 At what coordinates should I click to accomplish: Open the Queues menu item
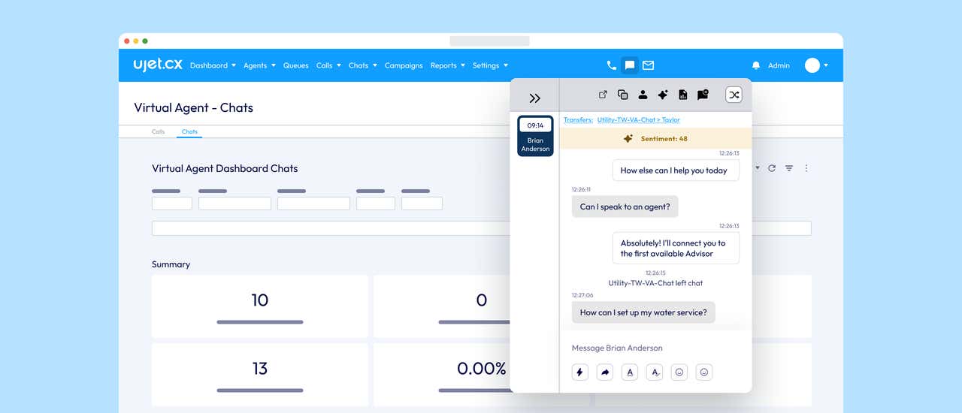[295, 65]
